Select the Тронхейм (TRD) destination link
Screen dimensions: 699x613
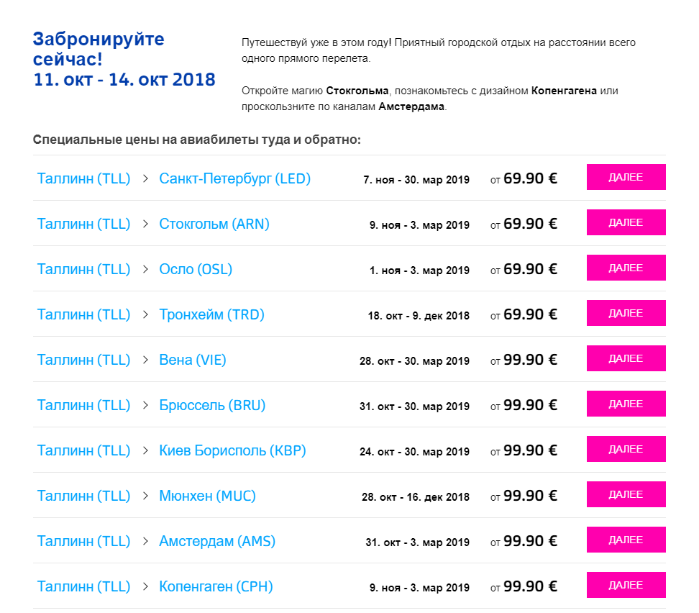211,314
